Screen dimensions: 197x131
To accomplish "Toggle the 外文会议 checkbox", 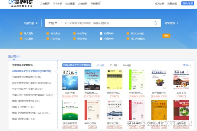I will point(48,33).
